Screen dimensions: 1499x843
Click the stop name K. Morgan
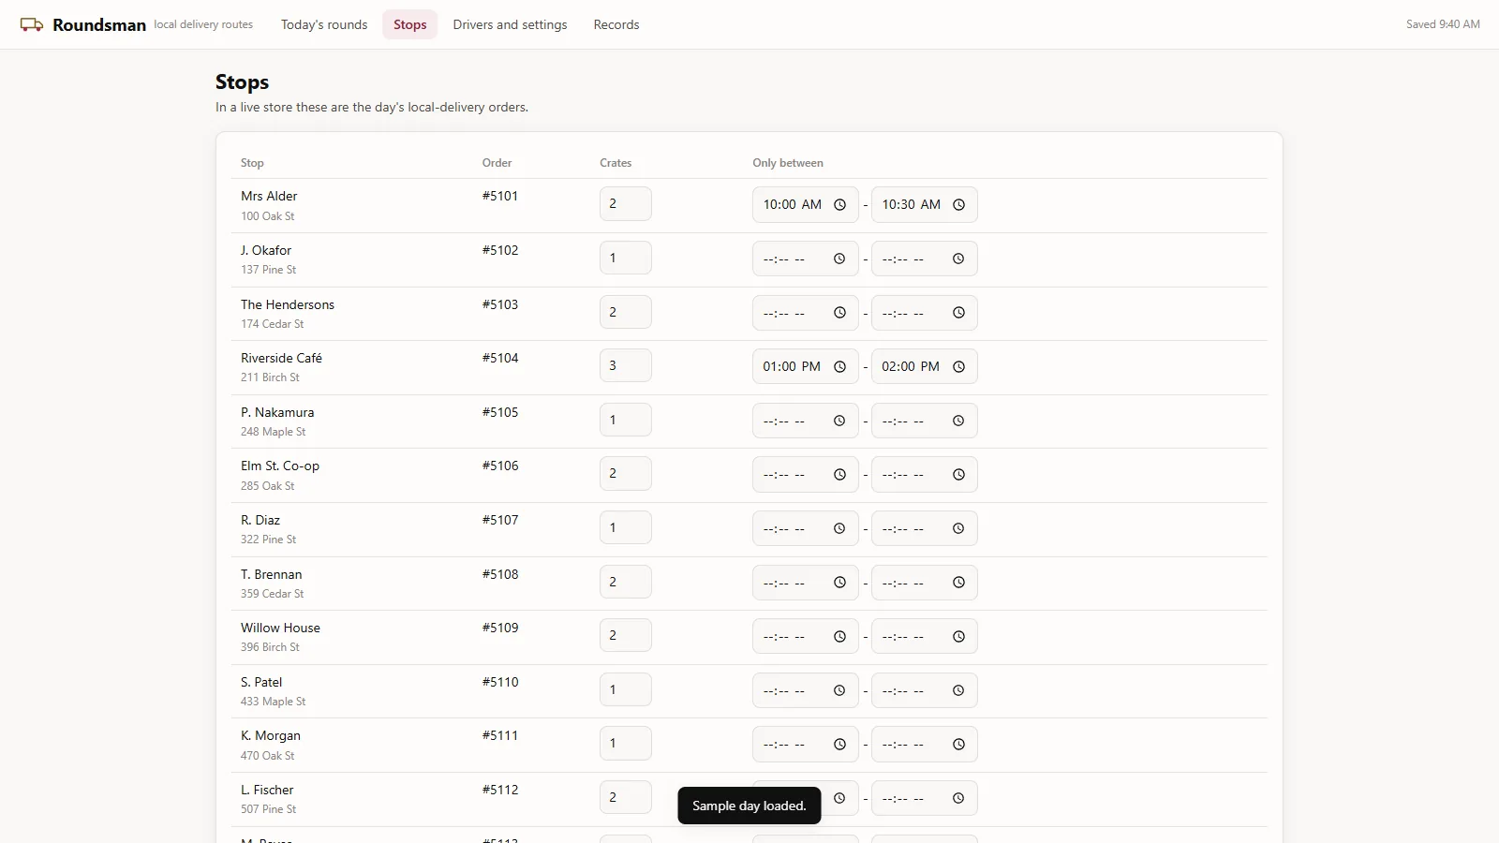[x=271, y=735]
